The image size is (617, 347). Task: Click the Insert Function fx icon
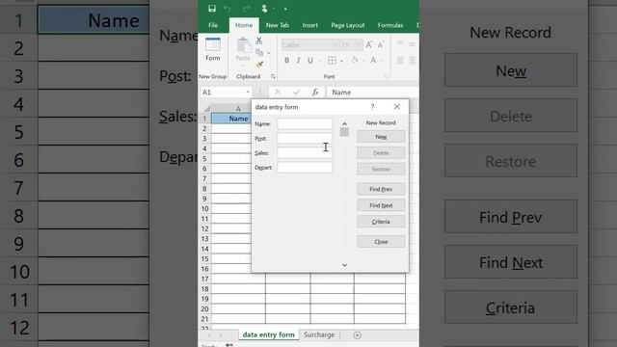pos(315,93)
